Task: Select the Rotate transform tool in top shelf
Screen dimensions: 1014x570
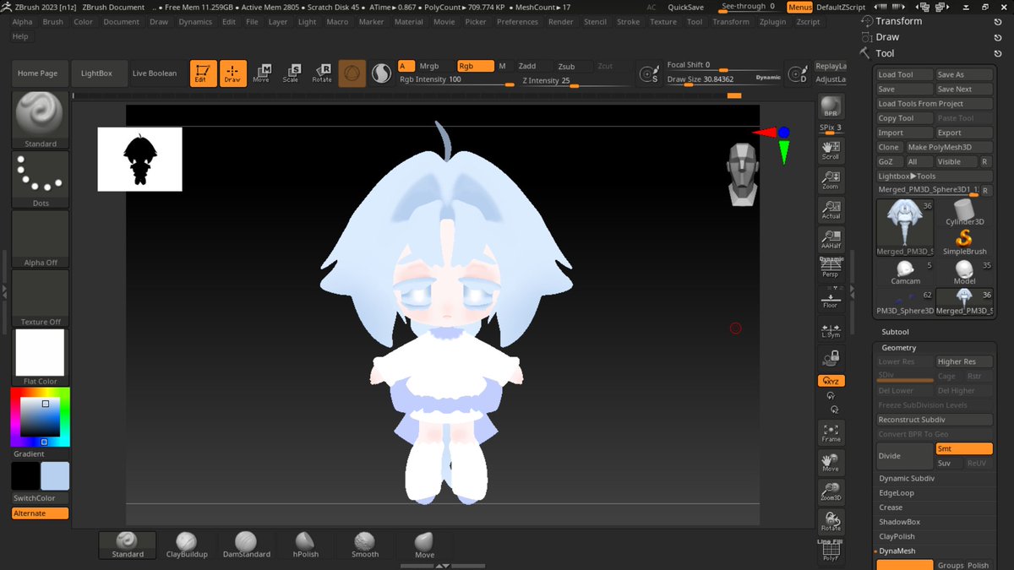Action: (322, 73)
